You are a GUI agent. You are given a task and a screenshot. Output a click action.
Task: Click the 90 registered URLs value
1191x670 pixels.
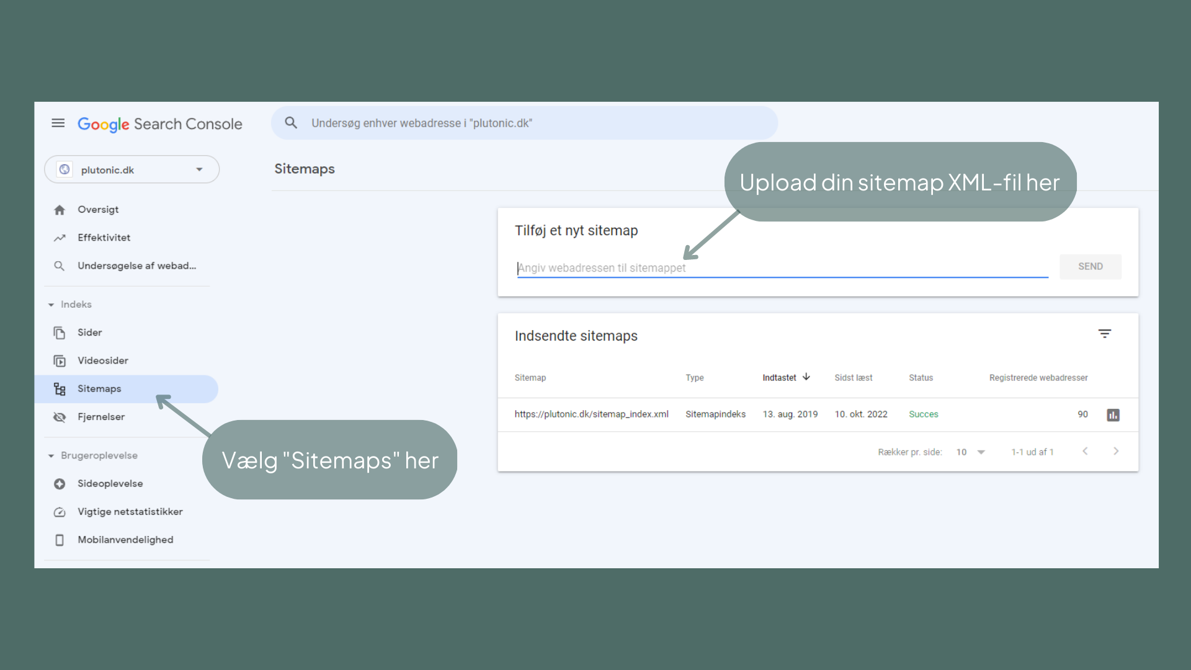click(x=1082, y=414)
